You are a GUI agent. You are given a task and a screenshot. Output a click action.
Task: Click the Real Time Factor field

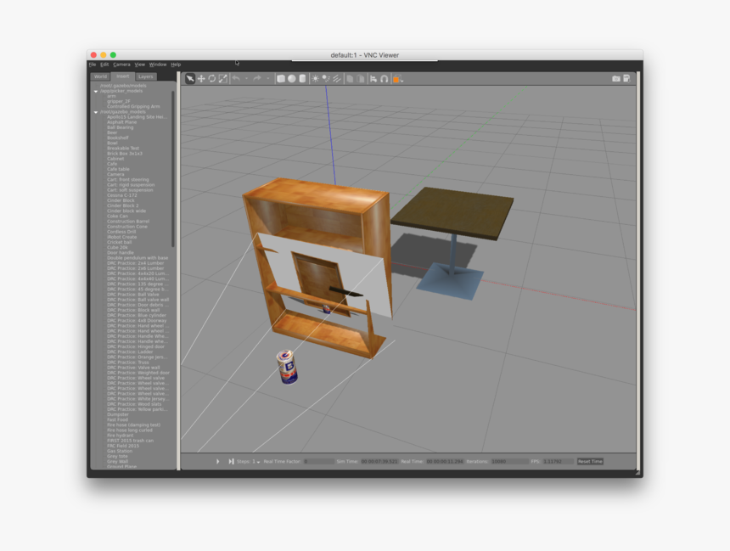coord(317,461)
